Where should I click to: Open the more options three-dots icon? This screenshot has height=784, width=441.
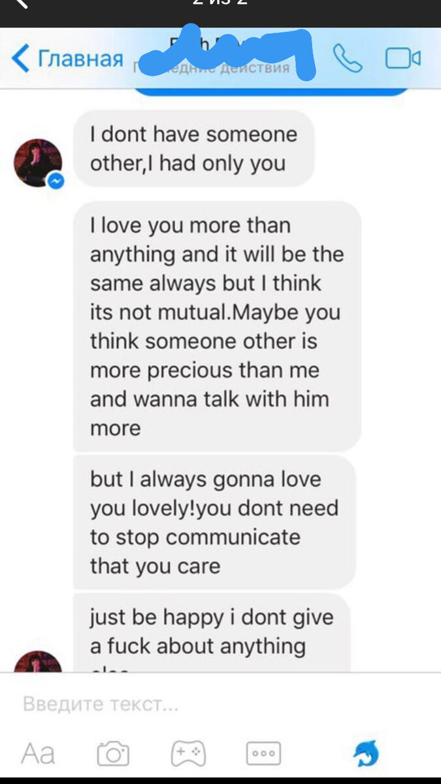(263, 753)
